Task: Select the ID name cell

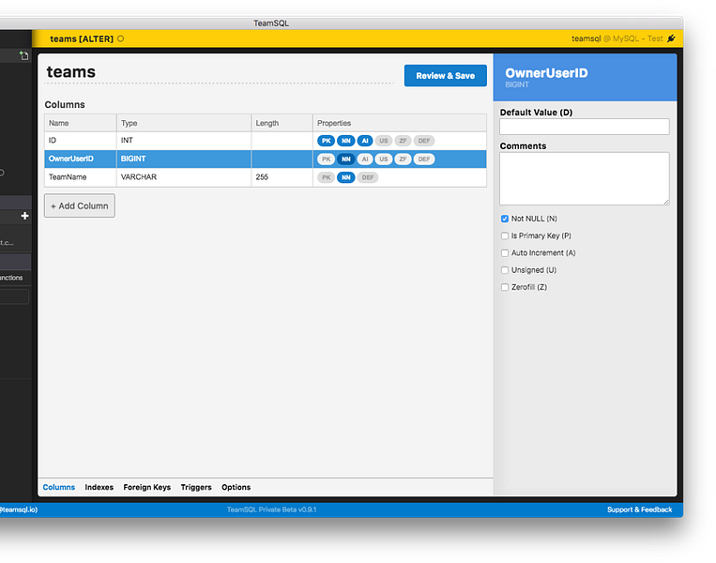Action: pyautogui.click(x=81, y=141)
